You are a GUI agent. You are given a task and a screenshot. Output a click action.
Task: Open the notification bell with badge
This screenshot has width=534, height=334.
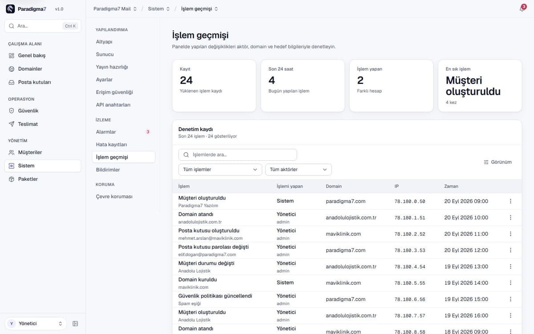tap(522, 8)
